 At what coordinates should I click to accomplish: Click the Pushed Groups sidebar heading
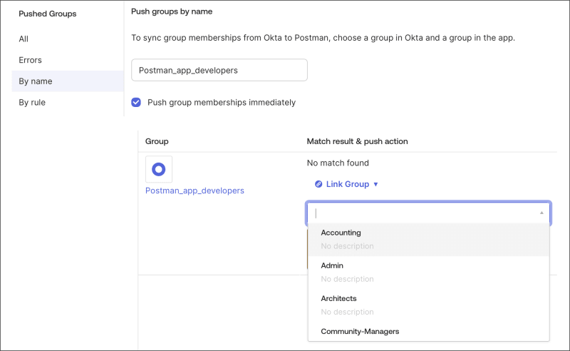pos(47,14)
